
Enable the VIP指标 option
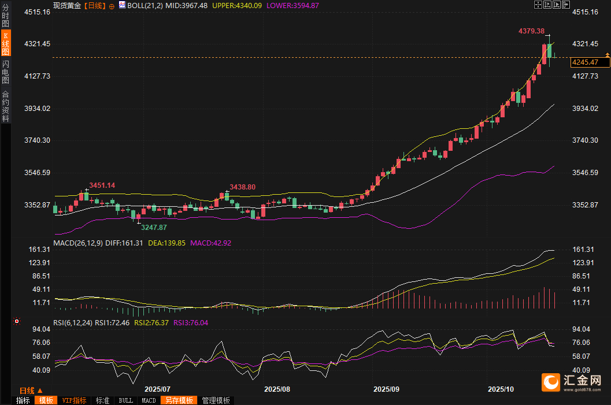(74, 400)
